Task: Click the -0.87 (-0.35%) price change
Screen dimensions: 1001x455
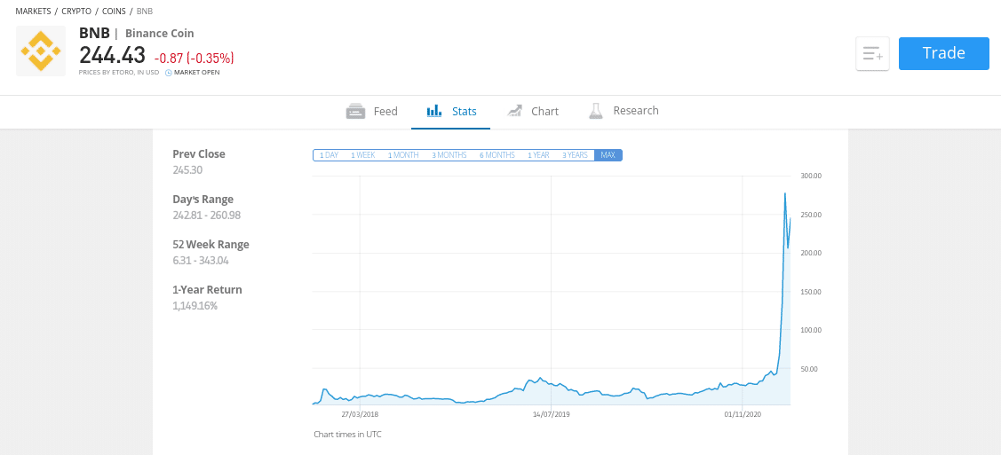Action: [194, 58]
